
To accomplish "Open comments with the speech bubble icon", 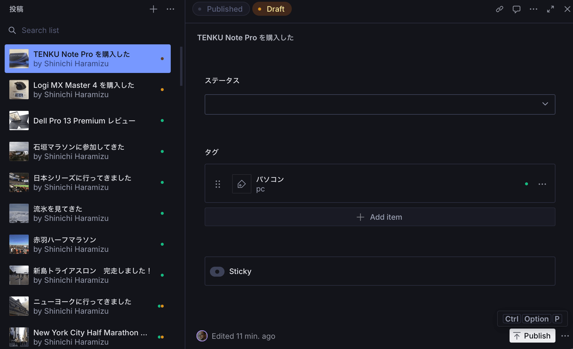I will (517, 9).
